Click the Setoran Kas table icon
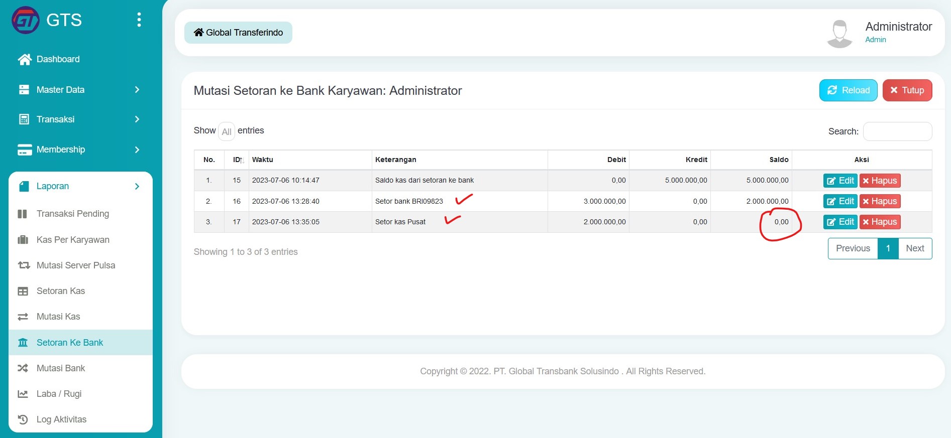This screenshot has height=438, width=951. pyautogui.click(x=23, y=291)
